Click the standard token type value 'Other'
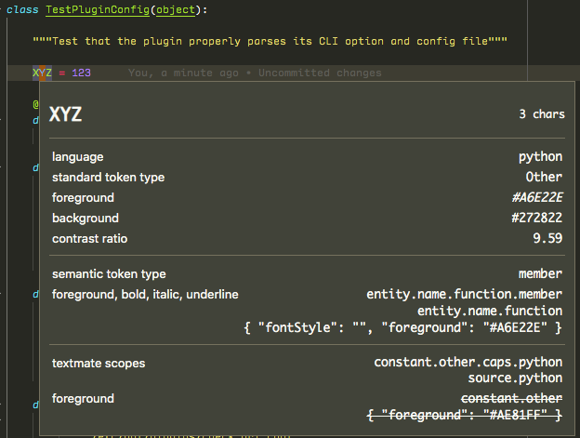Screen dimensions: 580x438 544,178
